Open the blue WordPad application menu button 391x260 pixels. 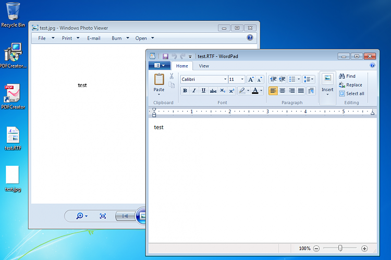point(160,66)
